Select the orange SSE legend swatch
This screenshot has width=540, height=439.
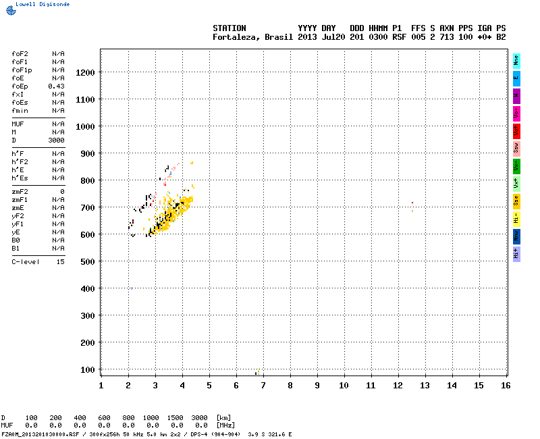[516, 201]
